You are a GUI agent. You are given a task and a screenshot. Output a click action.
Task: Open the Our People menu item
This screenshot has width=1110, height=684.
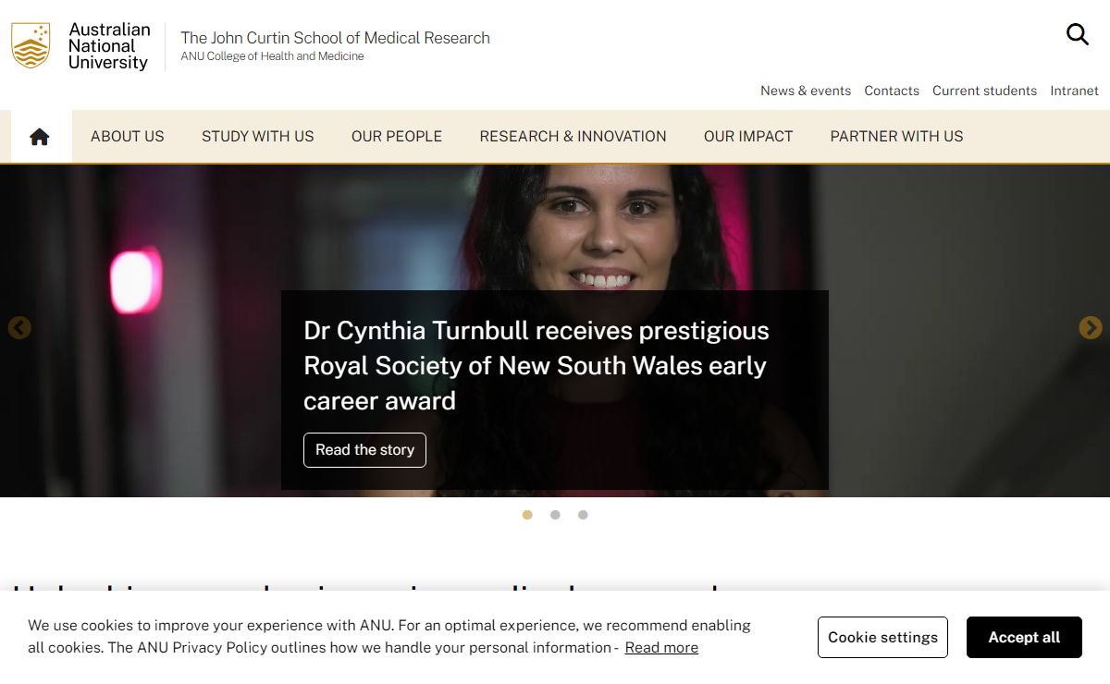(x=396, y=137)
